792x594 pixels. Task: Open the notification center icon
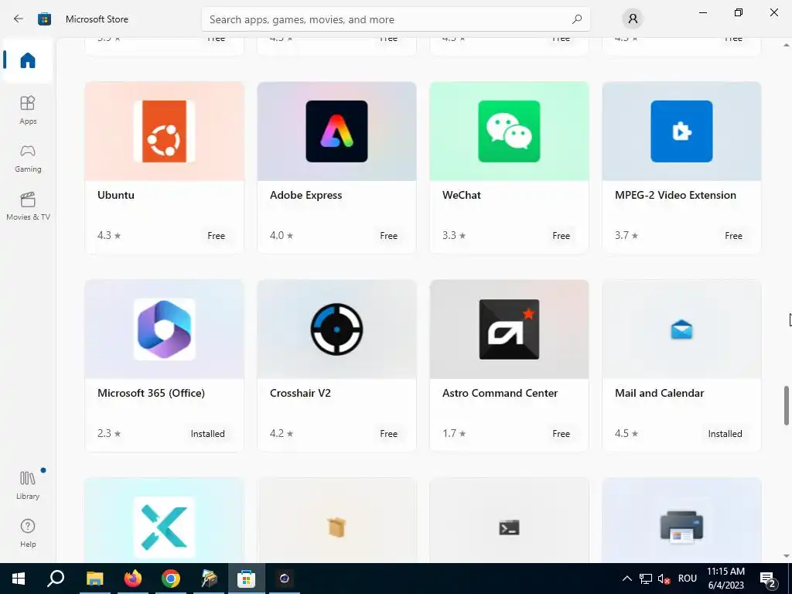pyautogui.click(x=768, y=579)
